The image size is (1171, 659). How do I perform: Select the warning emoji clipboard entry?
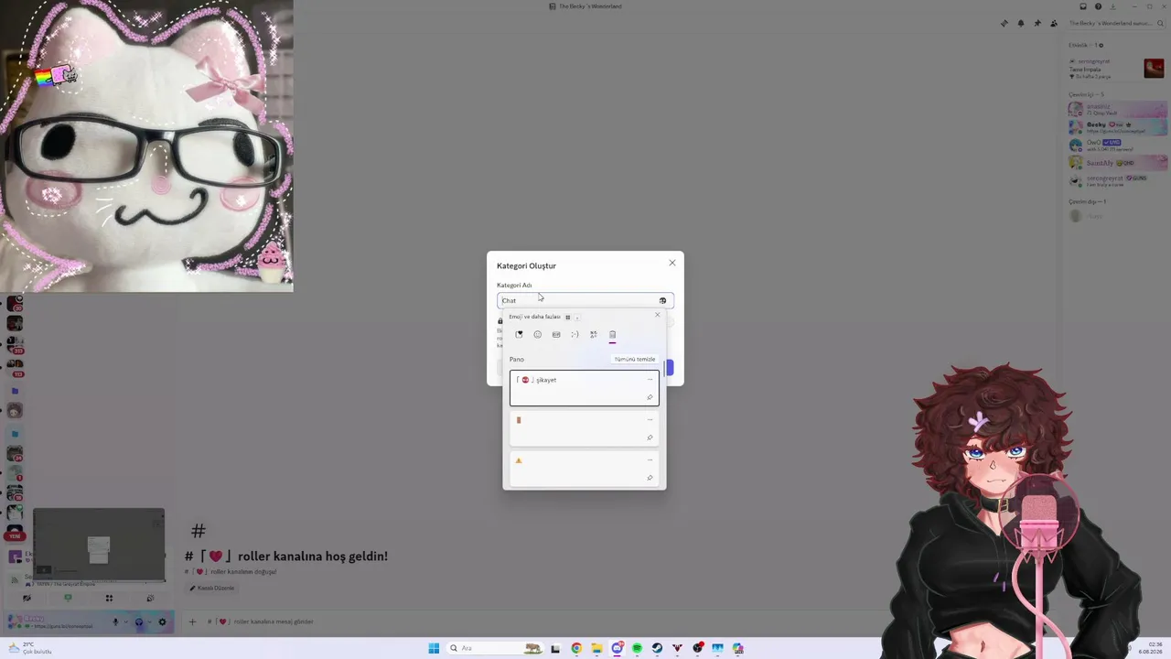point(584,469)
